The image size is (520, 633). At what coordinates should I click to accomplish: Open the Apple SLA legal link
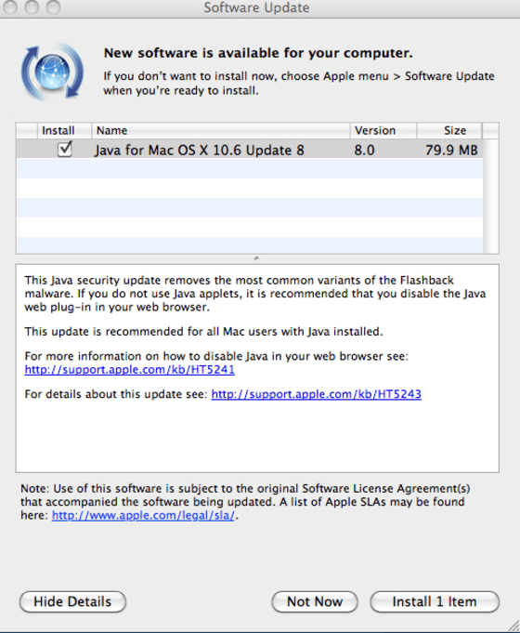[x=143, y=516]
